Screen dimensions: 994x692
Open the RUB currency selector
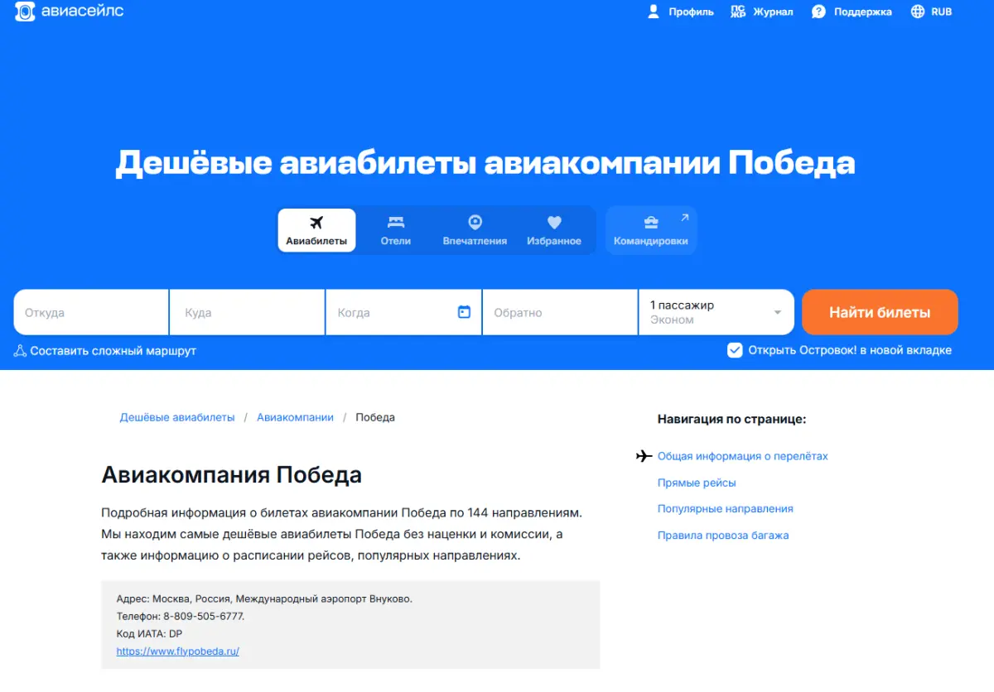click(931, 12)
